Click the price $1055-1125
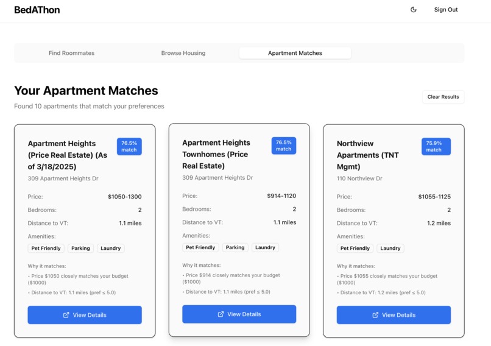The height and width of the screenshot is (346, 491). point(434,197)
